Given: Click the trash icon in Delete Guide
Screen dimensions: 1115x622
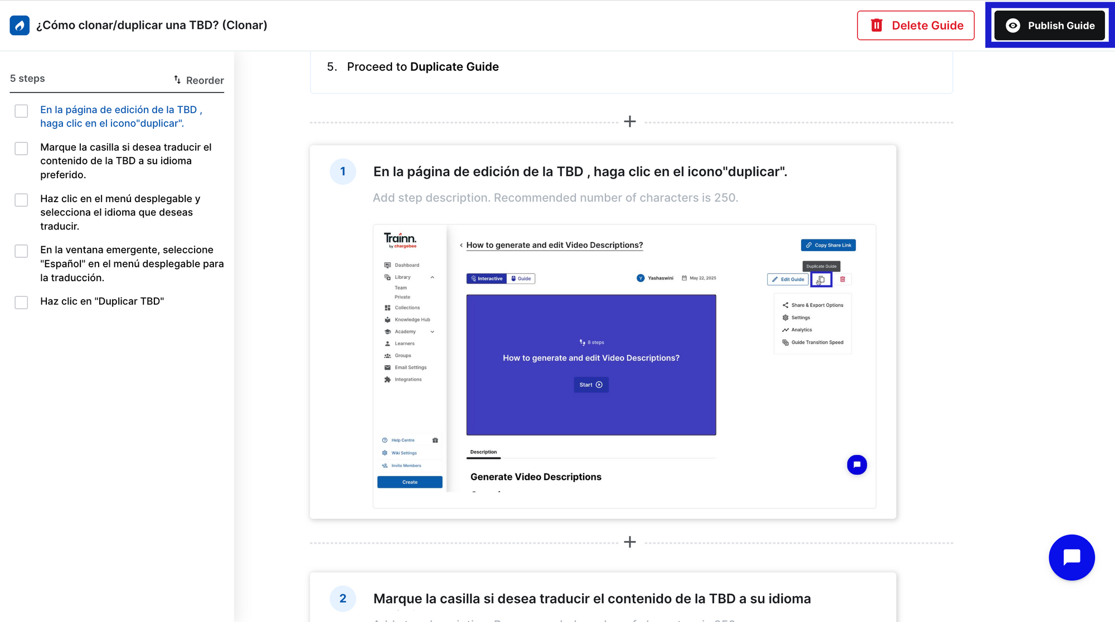Looking at the screenshot, I should (876, 25).
